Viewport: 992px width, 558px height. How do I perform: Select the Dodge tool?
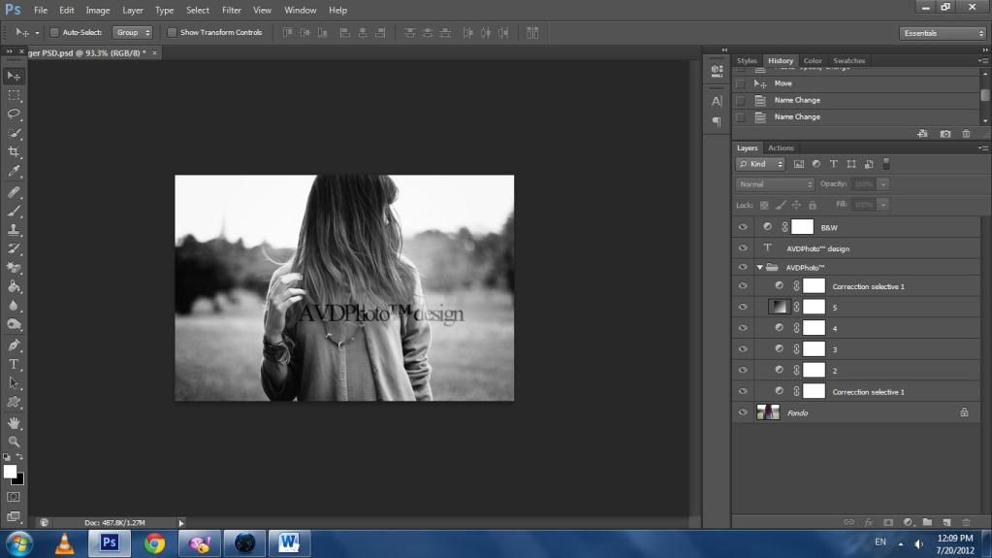(x=14, y=325)
